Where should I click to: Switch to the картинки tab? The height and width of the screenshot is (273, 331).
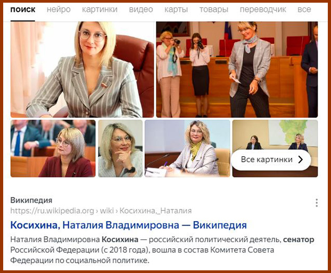(100, 10)
